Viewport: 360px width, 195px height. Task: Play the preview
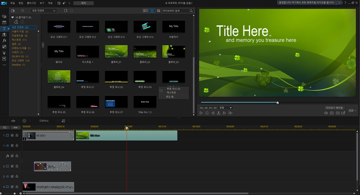[x=201, y=113]
